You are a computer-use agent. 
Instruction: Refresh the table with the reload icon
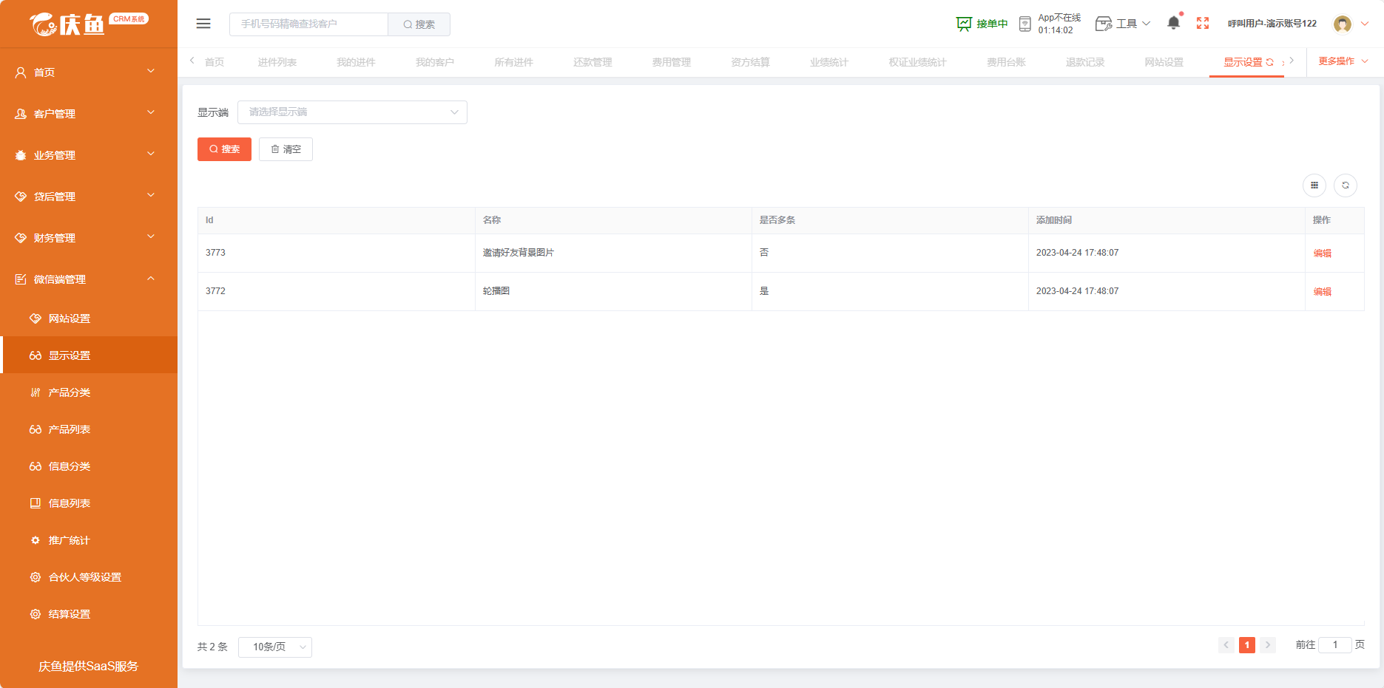(x=1346, y=185)
